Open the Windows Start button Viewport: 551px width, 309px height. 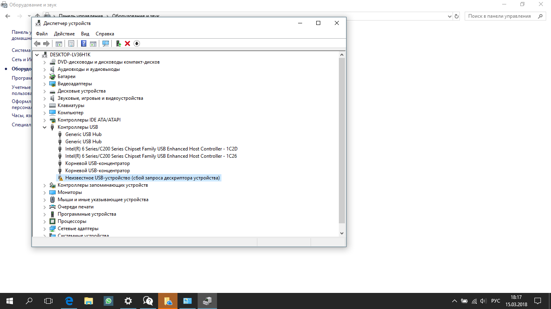(x=10, y=301)
